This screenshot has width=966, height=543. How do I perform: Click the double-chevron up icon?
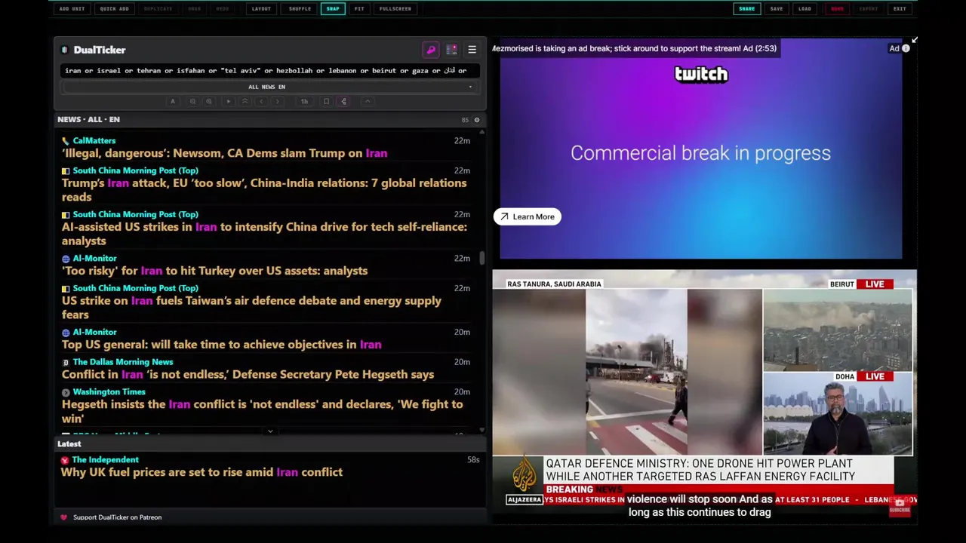(245, 101)
